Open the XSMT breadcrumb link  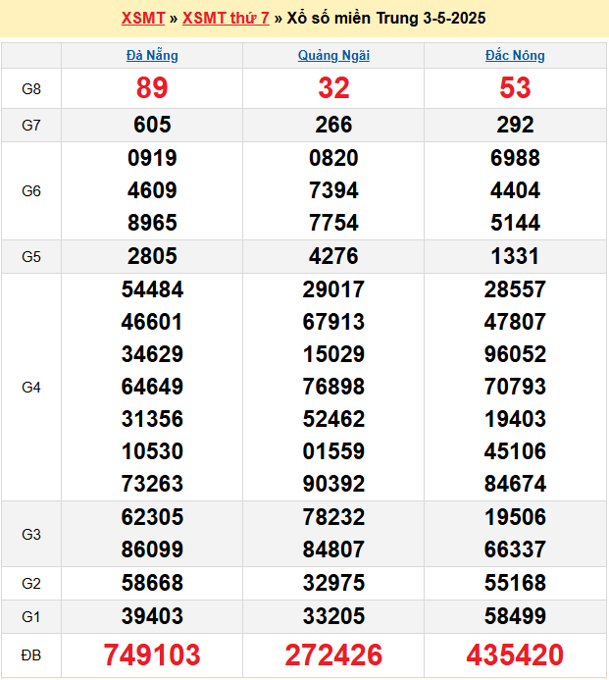point(143,19)
